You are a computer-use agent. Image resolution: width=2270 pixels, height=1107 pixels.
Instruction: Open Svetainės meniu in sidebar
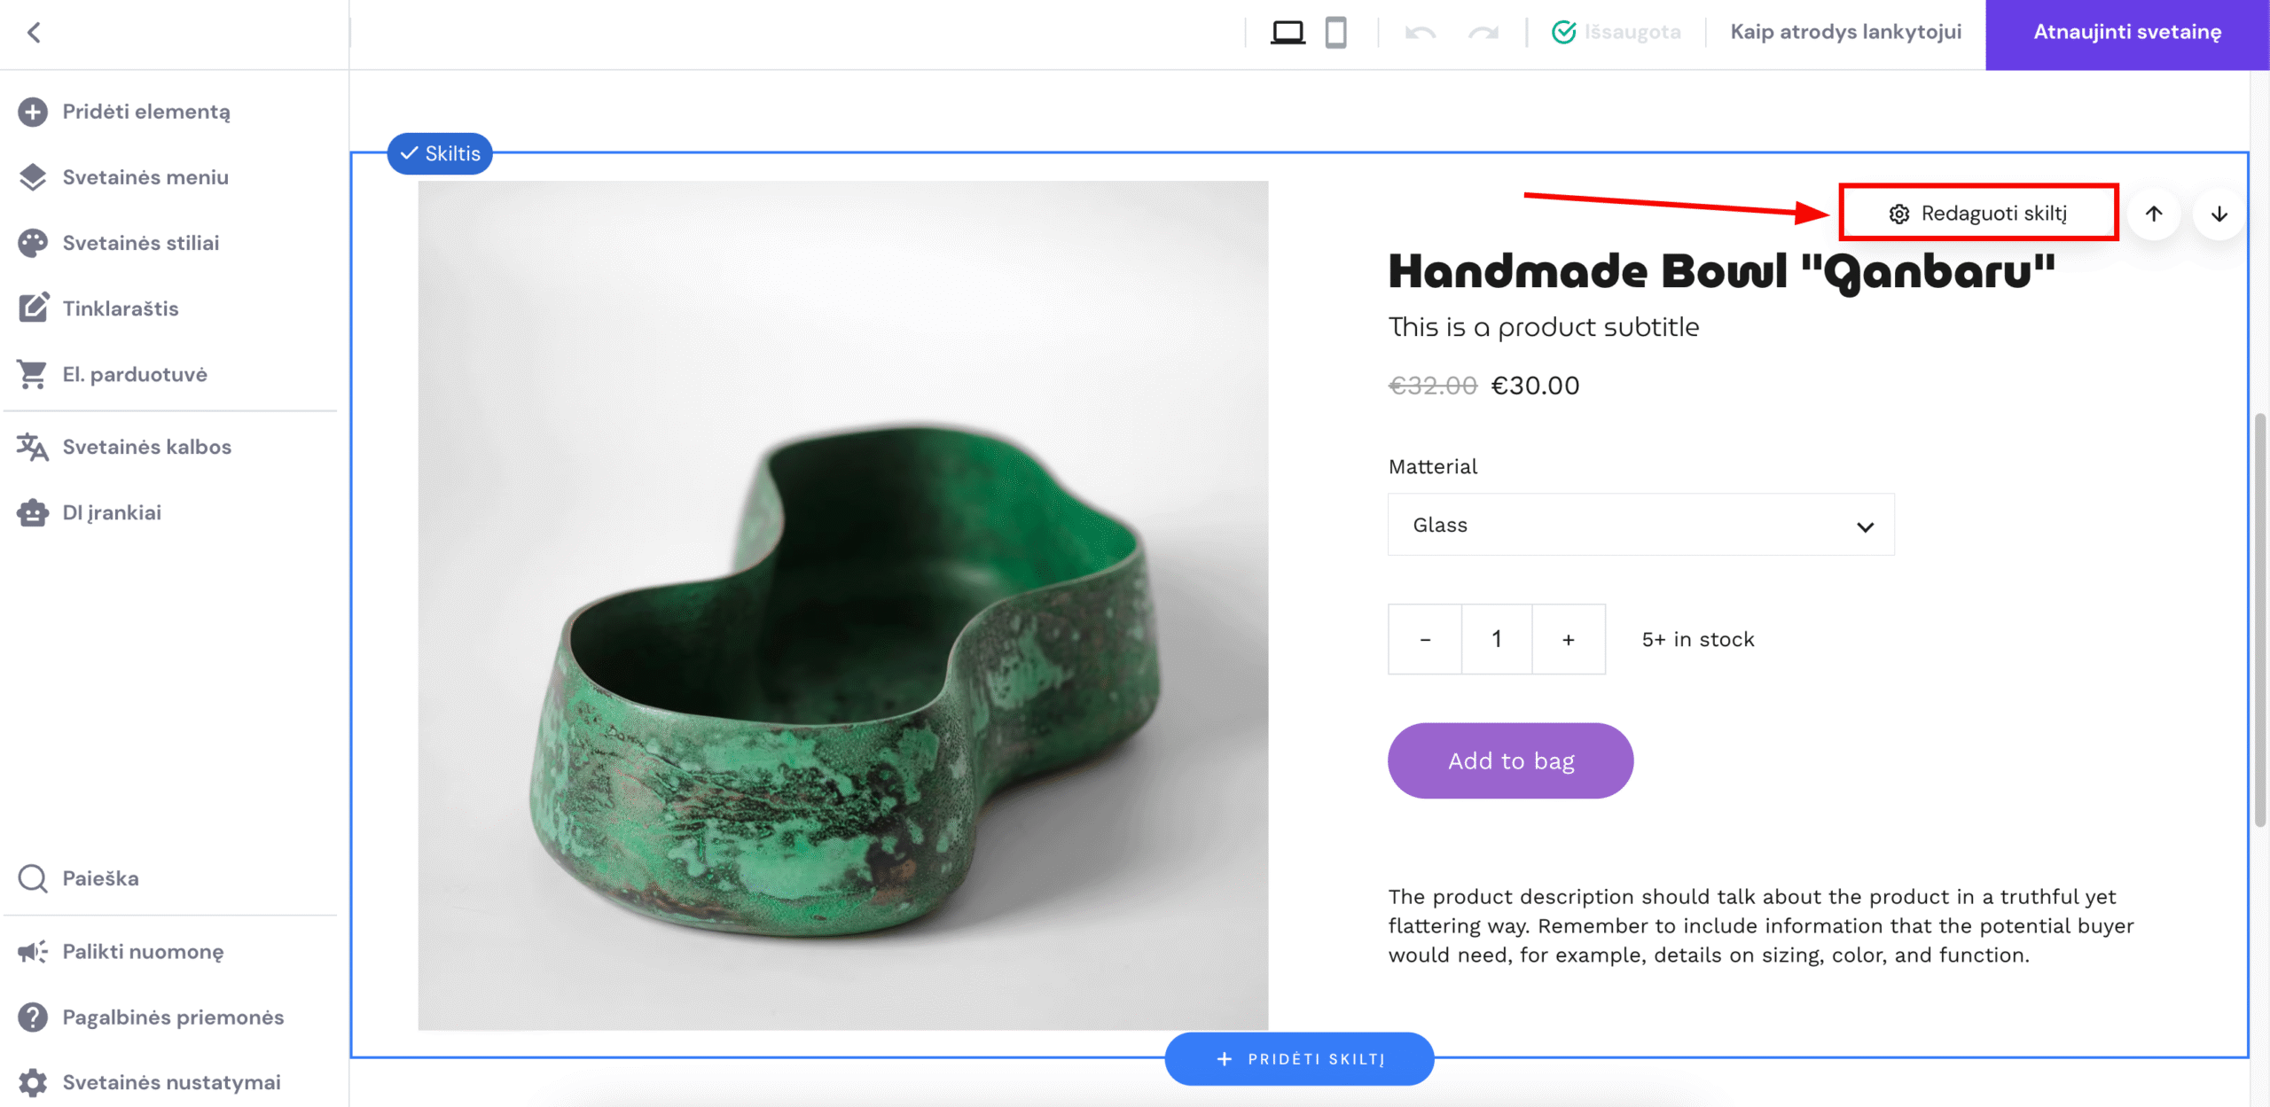pyautogui.click(x=145, y=177)
